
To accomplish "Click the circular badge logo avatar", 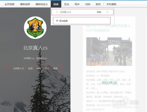I will pyautogui.click(x=35, y=28).
